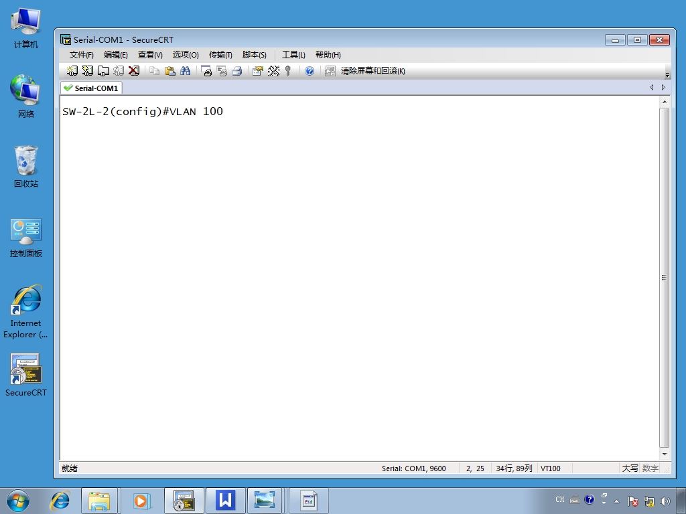This screenshot has height=514, width=686.
Task: Open the 文件(F) menu
Action: coord(81,55)
